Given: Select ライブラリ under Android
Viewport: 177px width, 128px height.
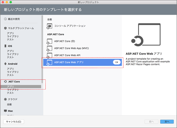Looking at the screenshot, I should [13, 72].
